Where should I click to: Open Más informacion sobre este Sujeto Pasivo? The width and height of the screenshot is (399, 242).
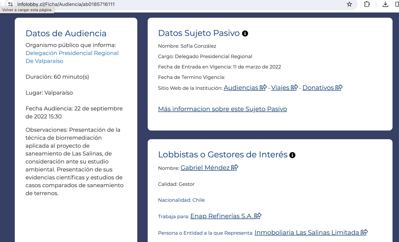[x=222, y=109]
